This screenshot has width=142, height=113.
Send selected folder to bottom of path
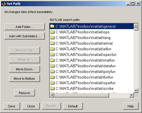(x=24, y=79)
